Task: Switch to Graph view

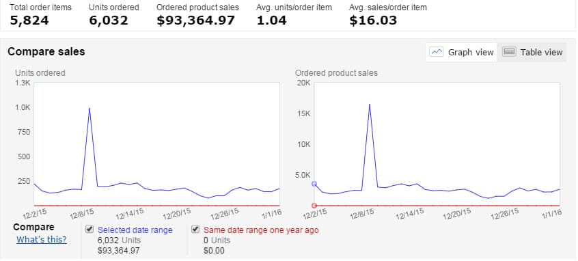Action: coord(461,53)
